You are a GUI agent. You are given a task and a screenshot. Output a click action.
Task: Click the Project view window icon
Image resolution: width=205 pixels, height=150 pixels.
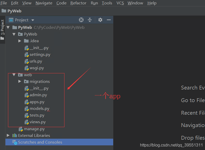pos(11,20)
